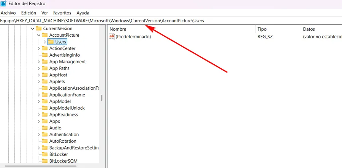Click the AppReadiness folder icon
Screen dimensions: 342x168
click(x=45, y=115)
